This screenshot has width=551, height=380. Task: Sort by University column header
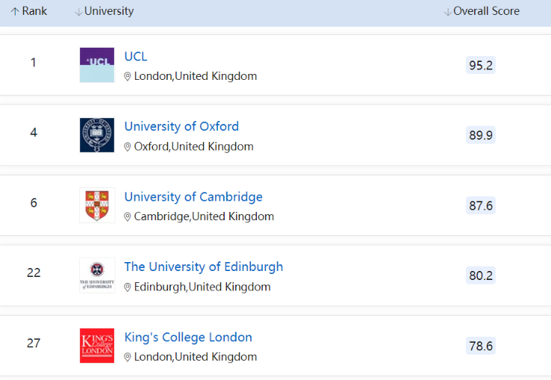tap(105, 11)
